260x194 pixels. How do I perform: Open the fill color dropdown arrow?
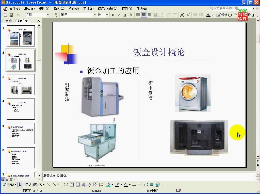click(112, 185)
